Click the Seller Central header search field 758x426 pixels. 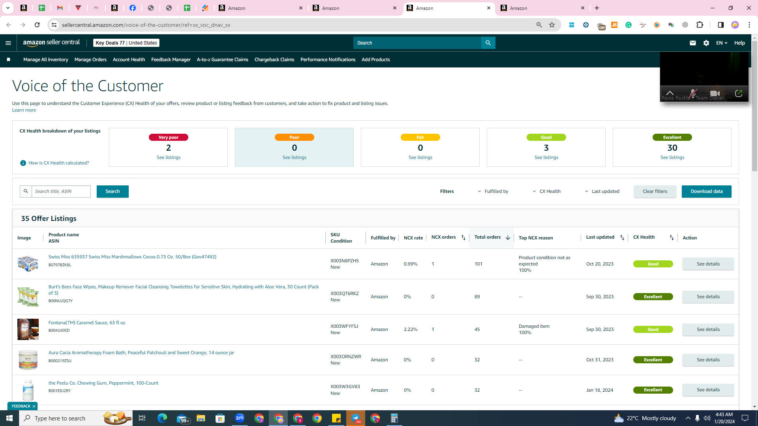coord(417,43)
